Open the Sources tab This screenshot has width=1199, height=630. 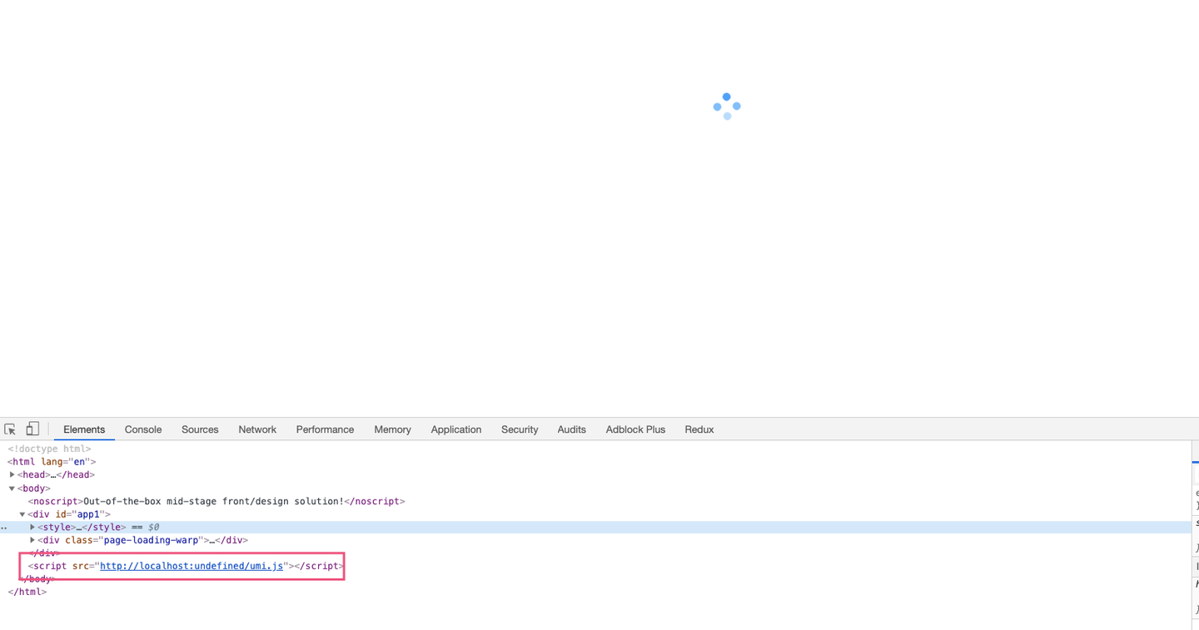point(200,429)
